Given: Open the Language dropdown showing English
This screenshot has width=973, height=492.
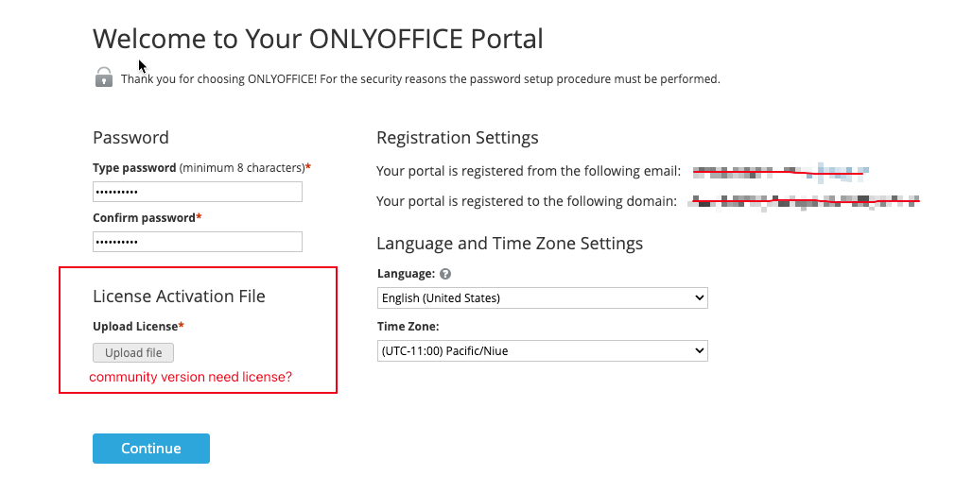Looking at the screenshot, I should point(543,298).
